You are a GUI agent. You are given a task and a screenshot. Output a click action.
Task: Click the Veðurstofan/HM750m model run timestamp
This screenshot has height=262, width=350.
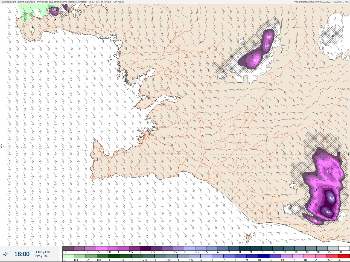tap(322, 2)
